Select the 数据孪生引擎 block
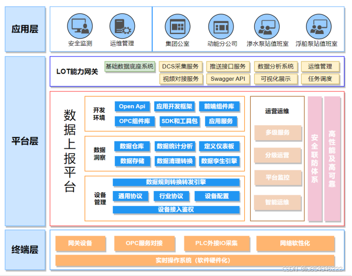 click(219, 162)
